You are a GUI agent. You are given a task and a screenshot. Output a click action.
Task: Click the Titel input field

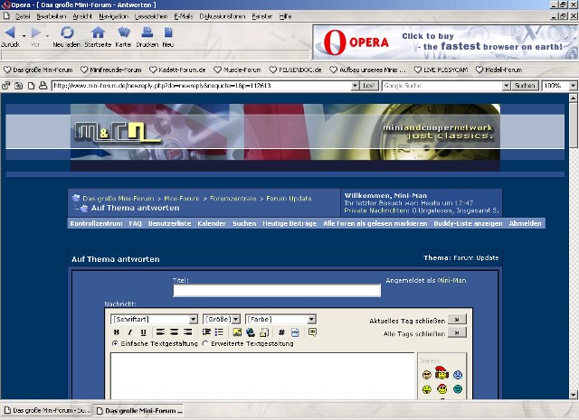click(x=277, y=291)
